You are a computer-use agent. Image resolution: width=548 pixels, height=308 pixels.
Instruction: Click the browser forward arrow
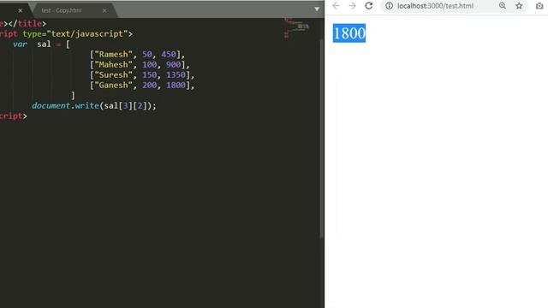tap(352, 6)
